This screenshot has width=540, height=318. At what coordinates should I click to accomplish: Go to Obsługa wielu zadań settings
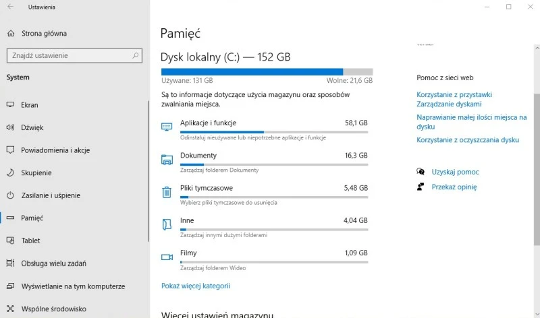point(53,263)
